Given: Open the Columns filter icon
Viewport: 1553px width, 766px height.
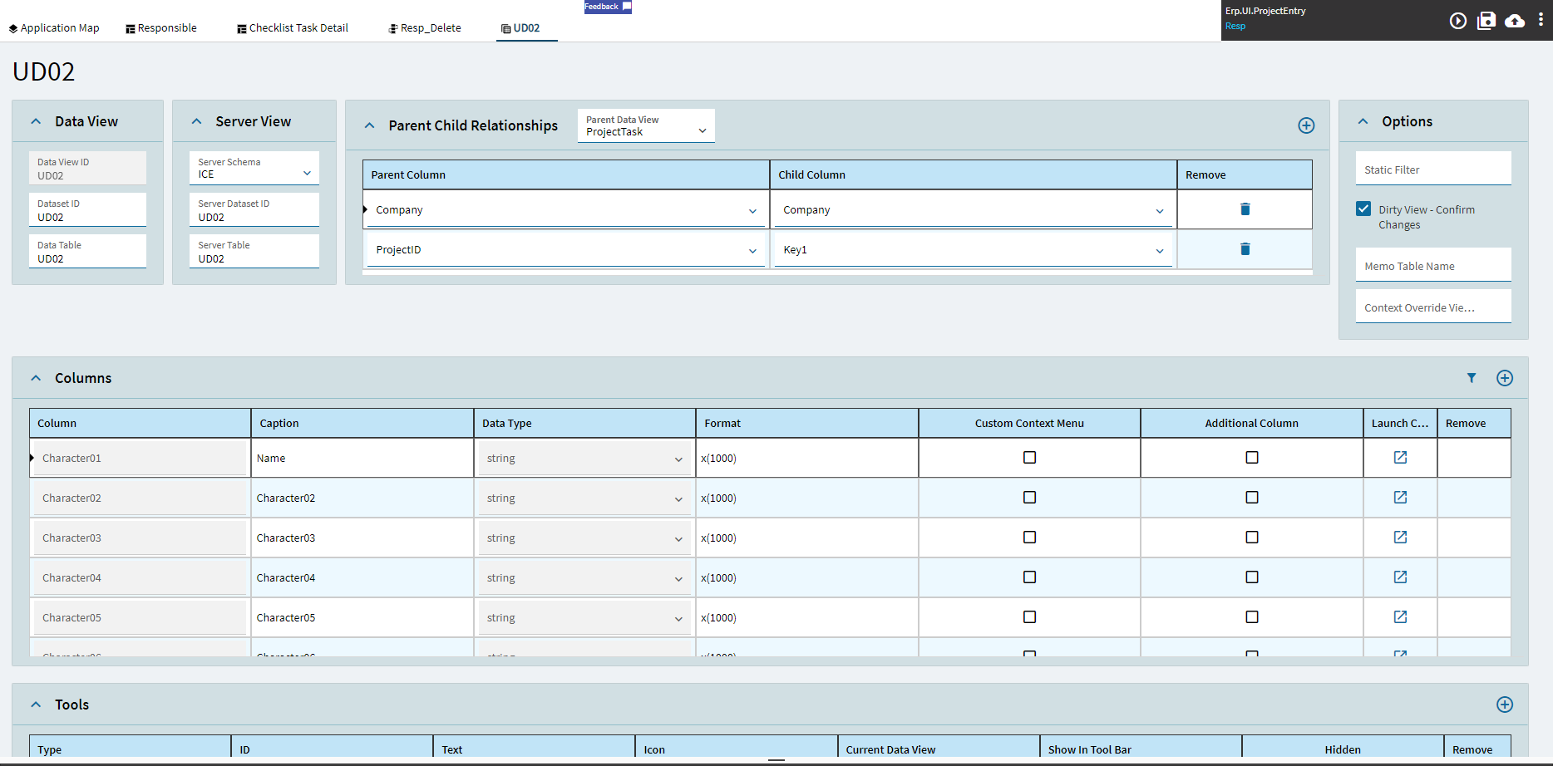Looking at the screenshot, I should point(1472,378).
